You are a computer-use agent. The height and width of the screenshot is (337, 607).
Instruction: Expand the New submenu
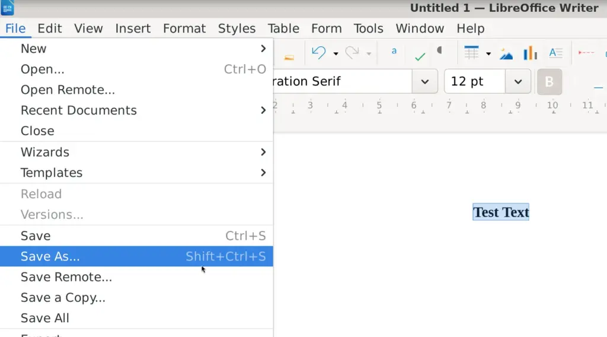[x=136, y=49]
